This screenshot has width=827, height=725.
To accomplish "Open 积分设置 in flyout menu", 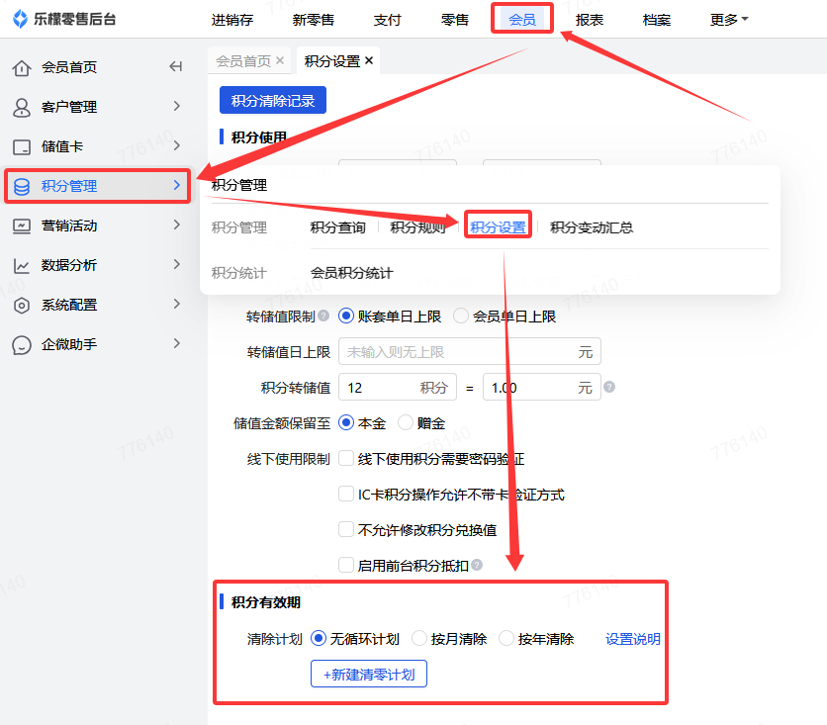I will [498, 227].
